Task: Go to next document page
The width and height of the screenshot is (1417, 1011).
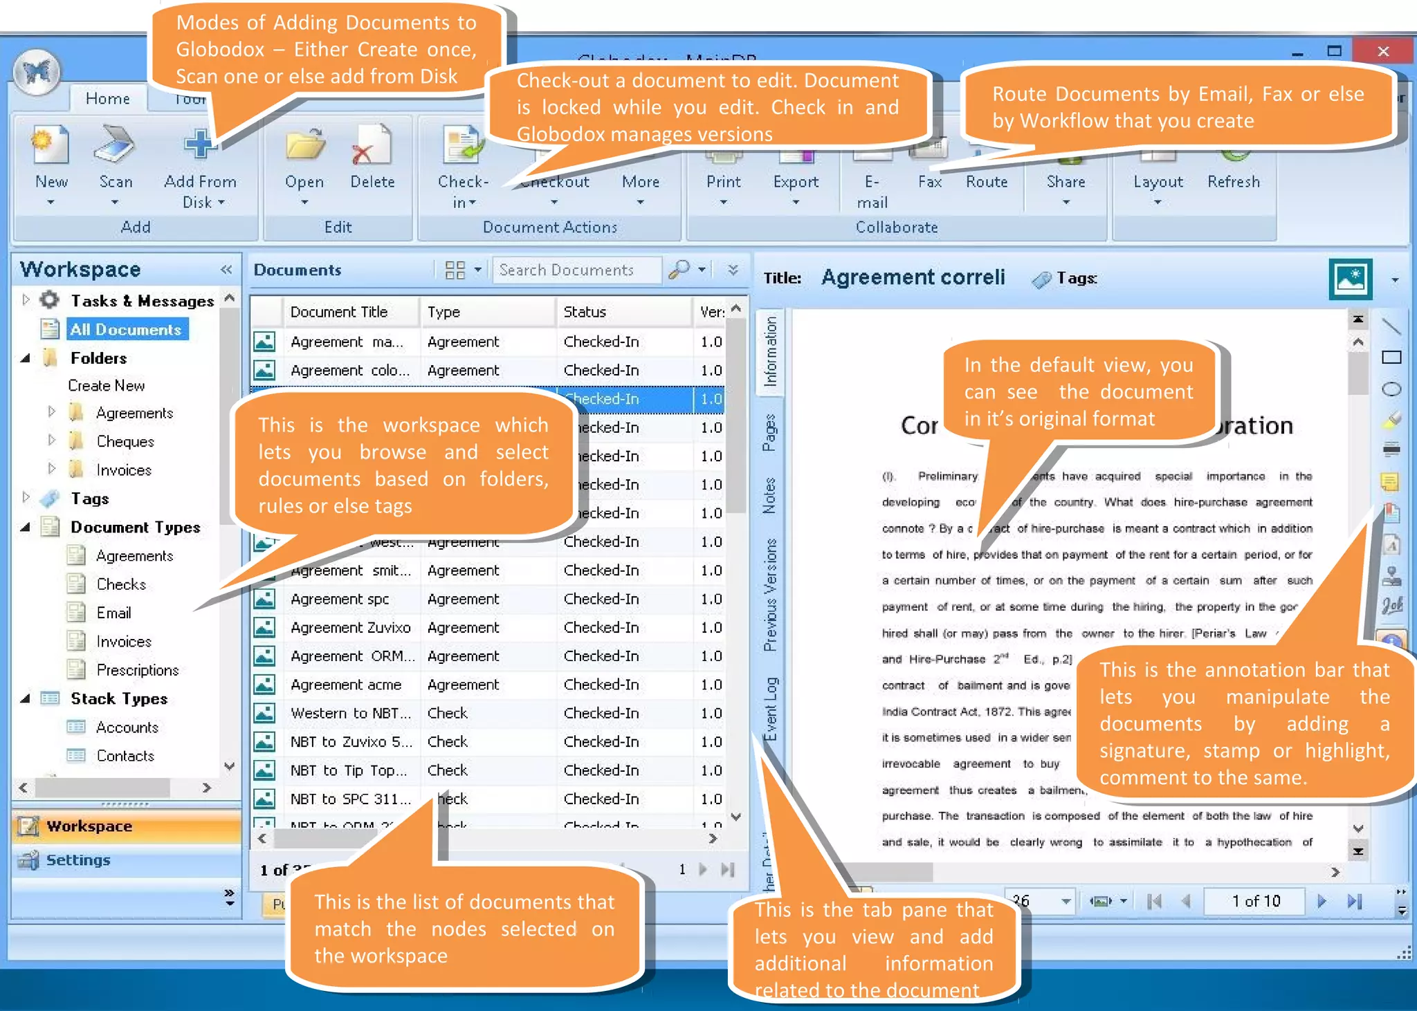Action: click(x=1322, y=901)
